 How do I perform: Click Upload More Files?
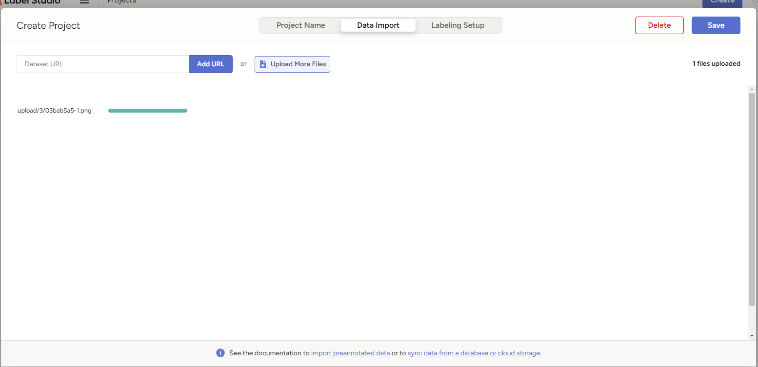(292, 64)
